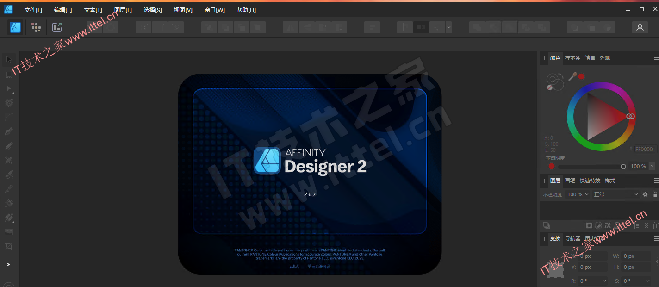Add an adjustment layer
This screenshot has height=287, width=659.
(x=598, y=225)
